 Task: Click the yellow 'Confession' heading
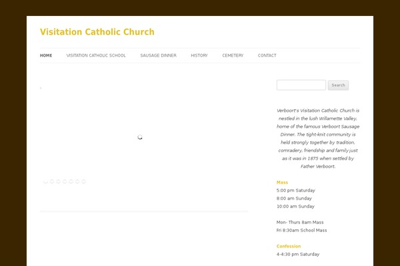(289, 246)
